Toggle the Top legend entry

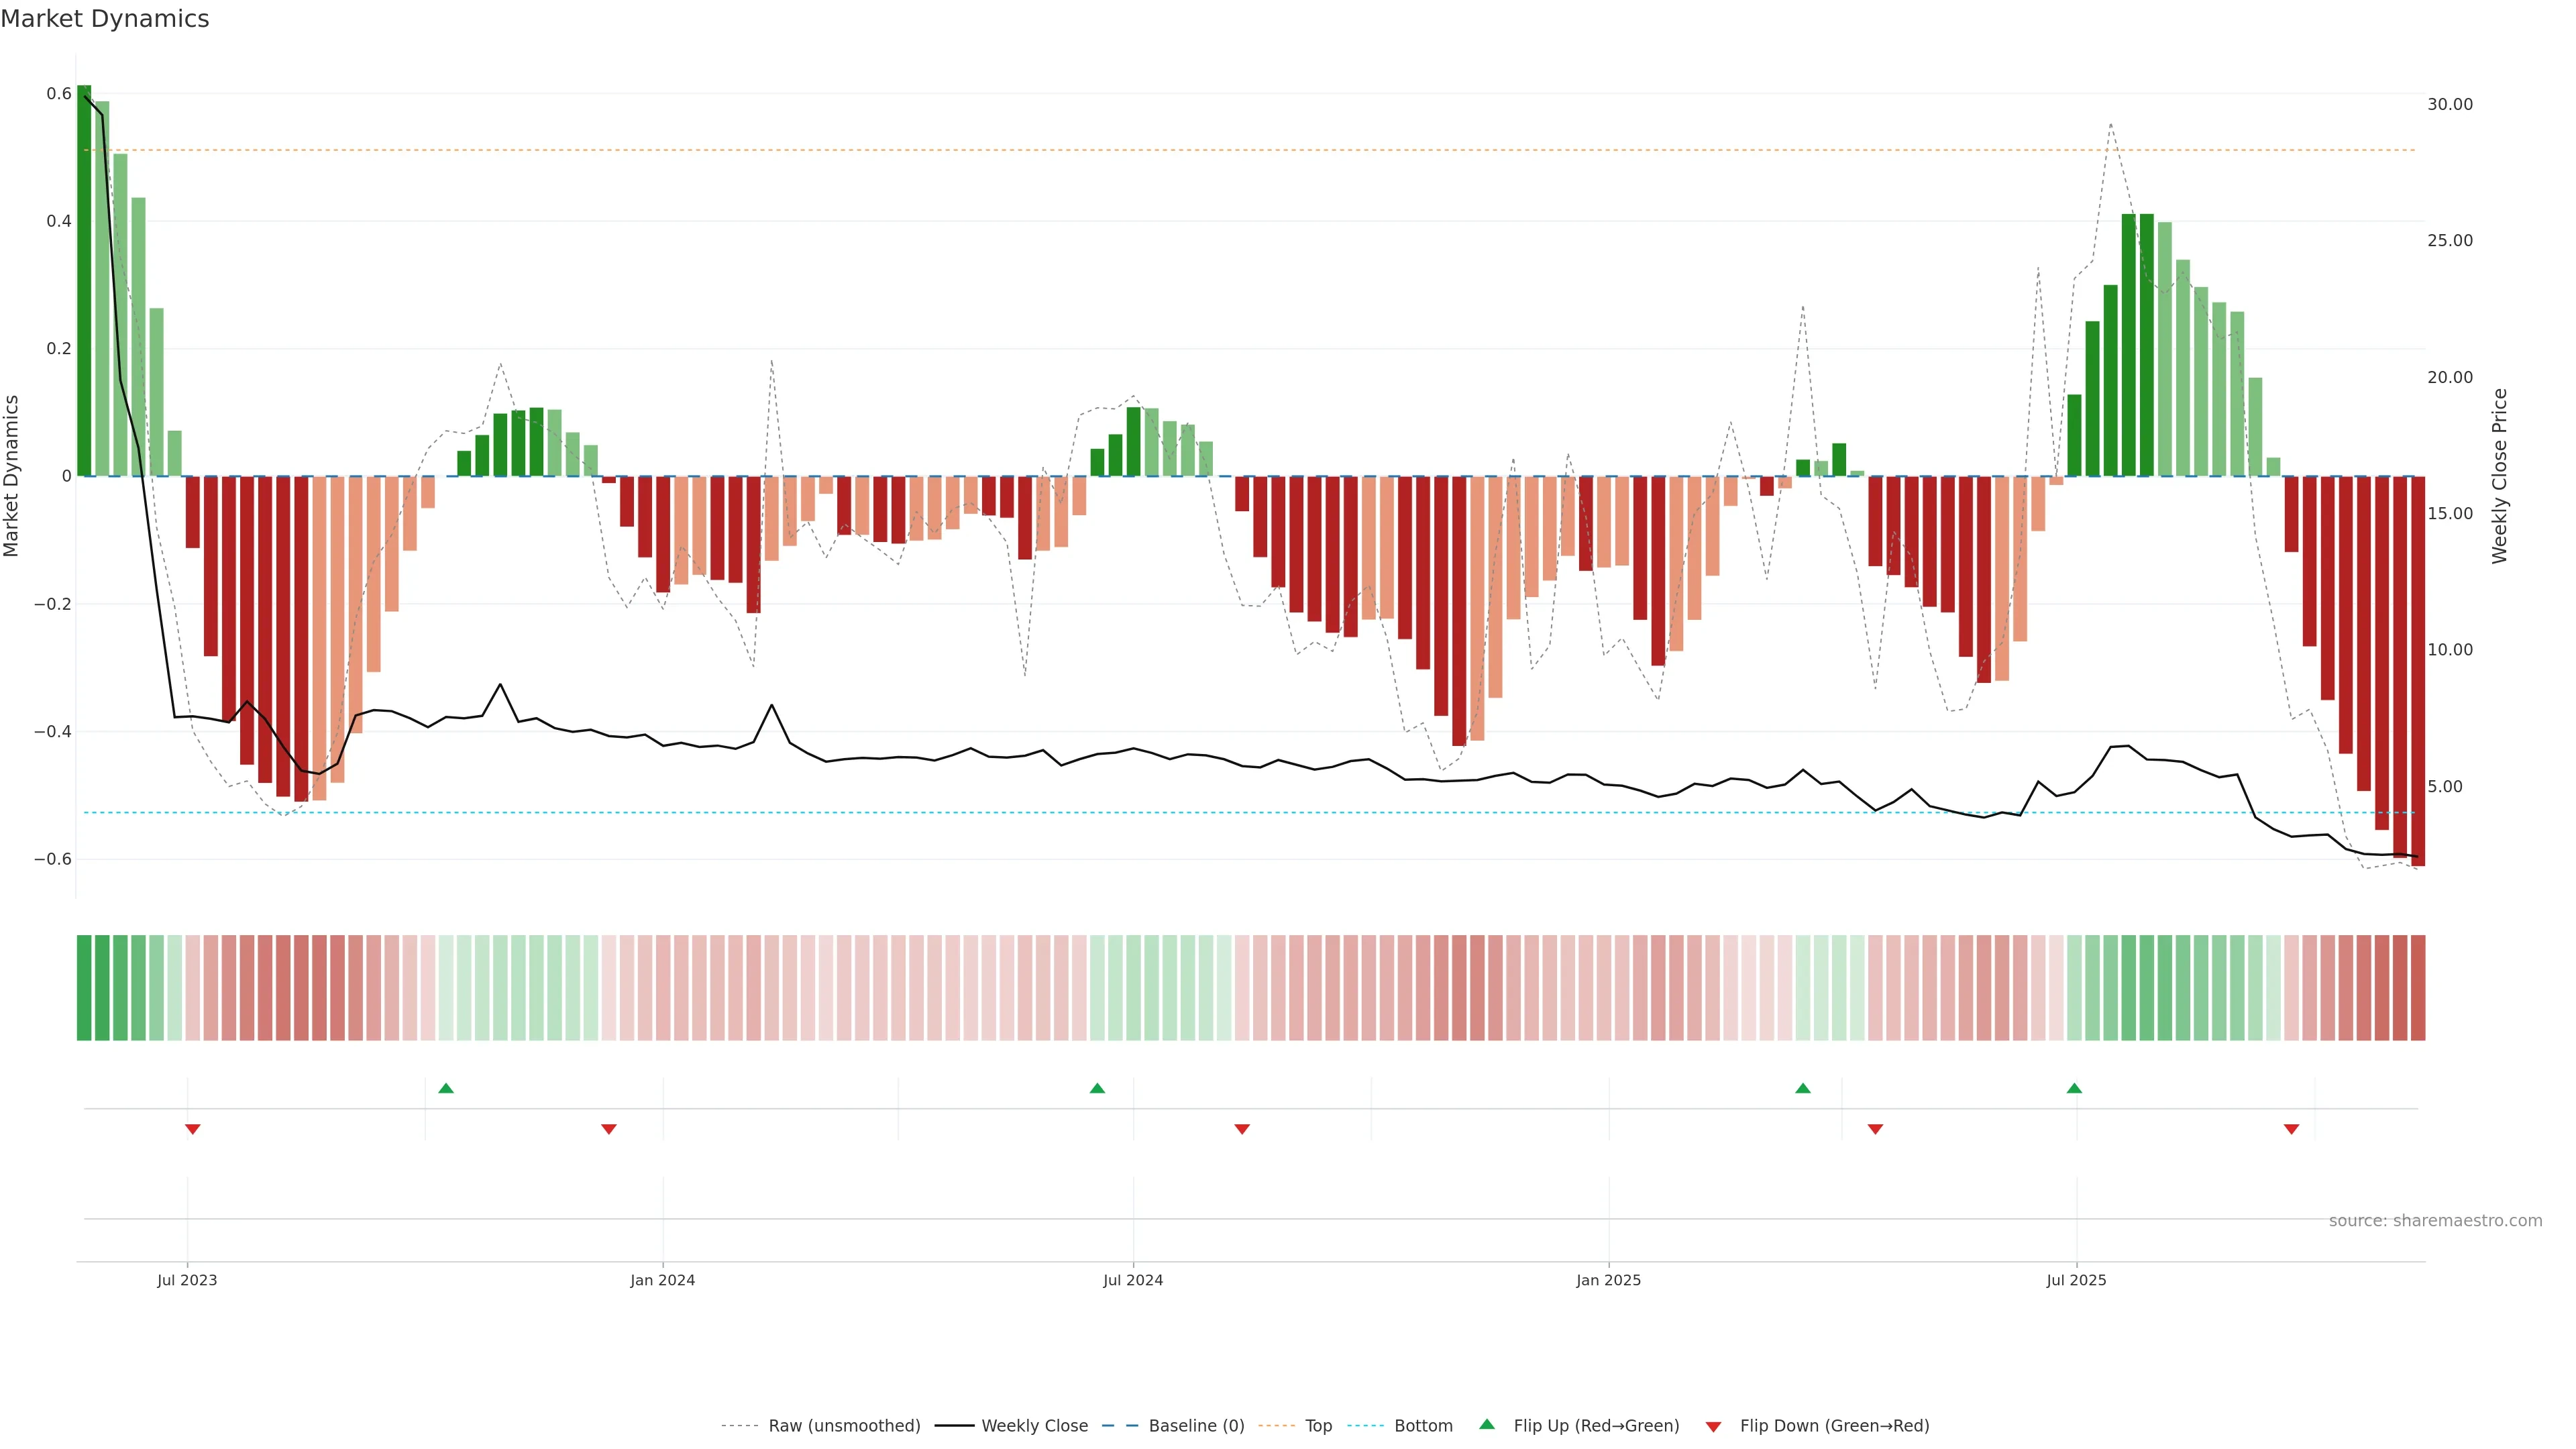point(1318,1426)
